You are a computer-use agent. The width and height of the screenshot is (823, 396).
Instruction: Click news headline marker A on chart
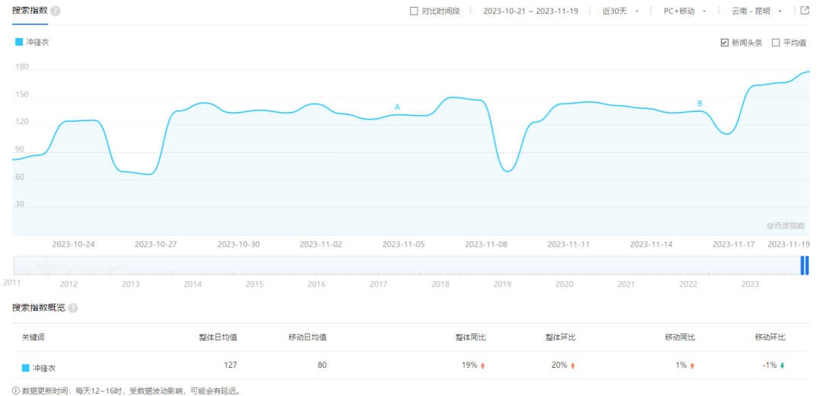397,107
